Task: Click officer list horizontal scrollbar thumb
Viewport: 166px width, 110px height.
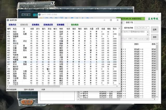Action: pyautogui.click(x=34, y=86)
